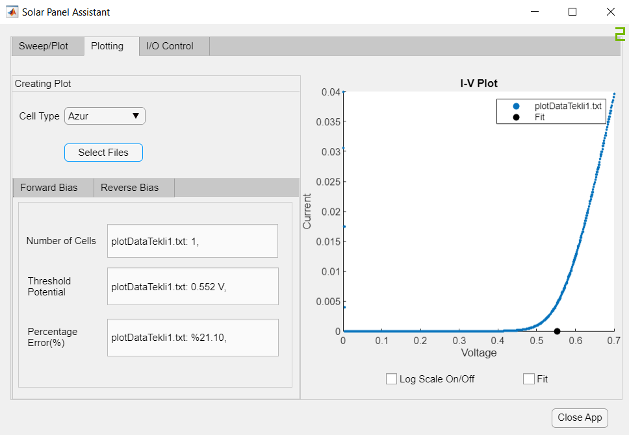
Task: Click the Threshold Potential label
Action: tap(49, 286)
